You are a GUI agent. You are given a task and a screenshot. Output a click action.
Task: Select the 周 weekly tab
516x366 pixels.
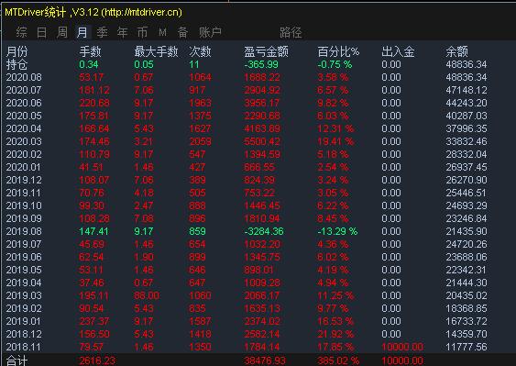pyautogui.click(x=62, y=32)
